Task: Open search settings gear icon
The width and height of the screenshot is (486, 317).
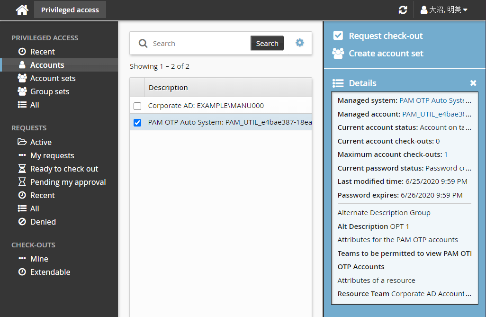Action: point(299,43)
